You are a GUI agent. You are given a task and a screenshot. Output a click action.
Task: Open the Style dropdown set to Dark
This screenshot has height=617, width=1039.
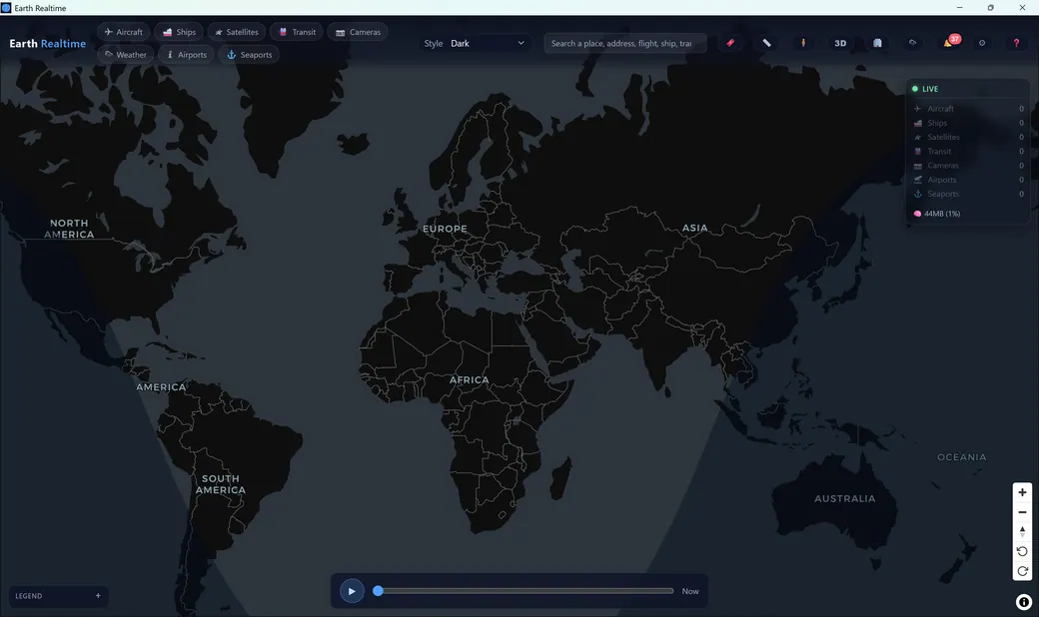488,44
